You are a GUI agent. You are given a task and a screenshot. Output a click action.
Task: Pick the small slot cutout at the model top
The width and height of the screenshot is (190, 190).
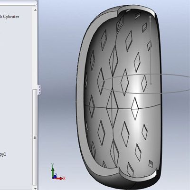(137, 16)
